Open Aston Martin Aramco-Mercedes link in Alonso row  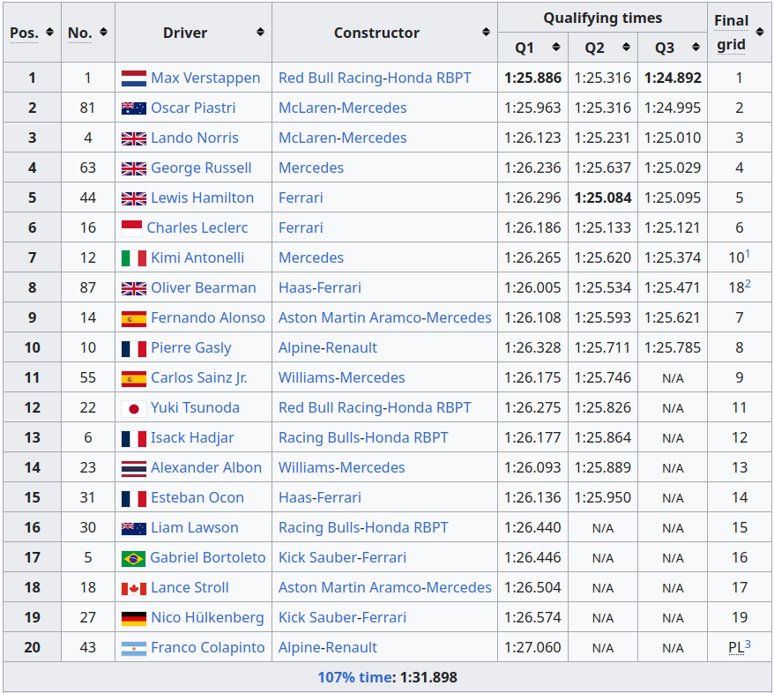point(385,318)
